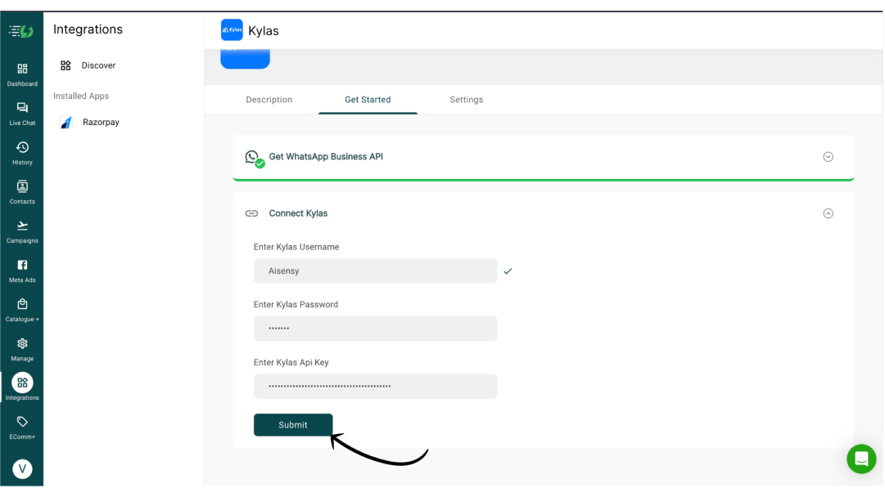Open the Contacts page
The height and width of the screenshot is (497, 885).
pyautogui.click(x=22, y=192)
